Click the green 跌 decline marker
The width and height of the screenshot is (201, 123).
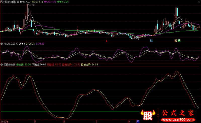pos(179,41)
